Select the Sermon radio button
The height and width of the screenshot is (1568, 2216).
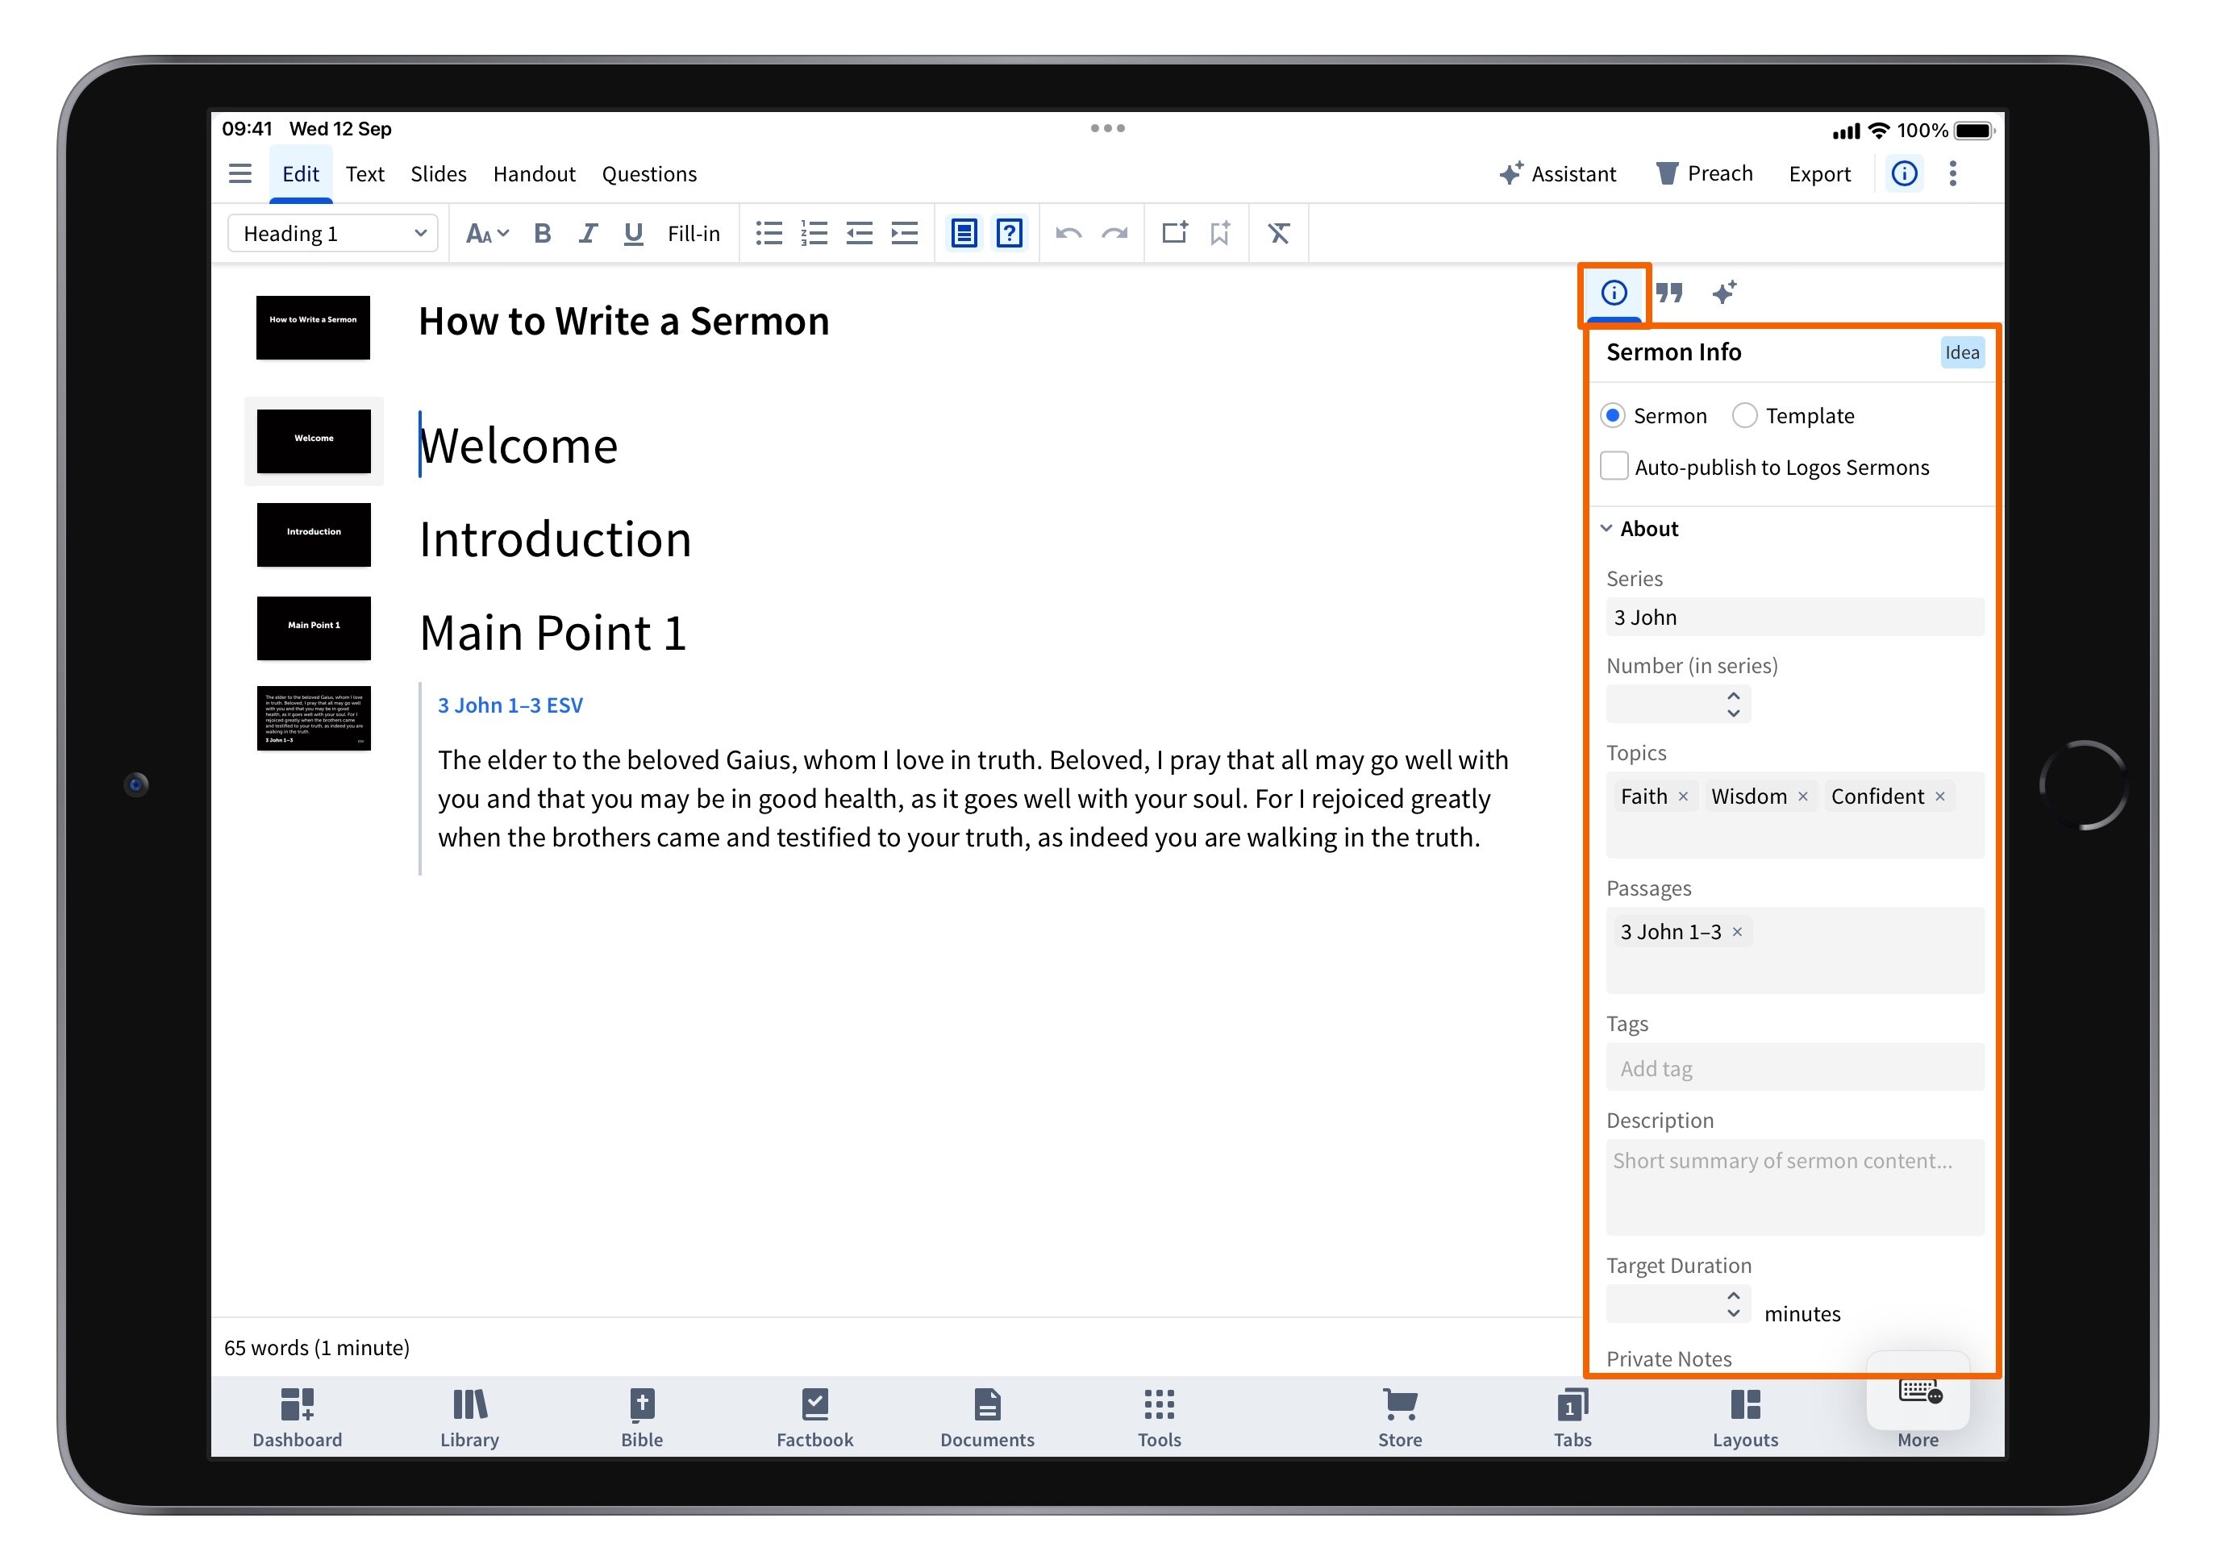(1611, 416)
